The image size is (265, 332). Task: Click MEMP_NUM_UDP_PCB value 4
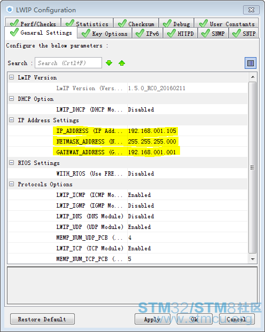tap(130, 238)
